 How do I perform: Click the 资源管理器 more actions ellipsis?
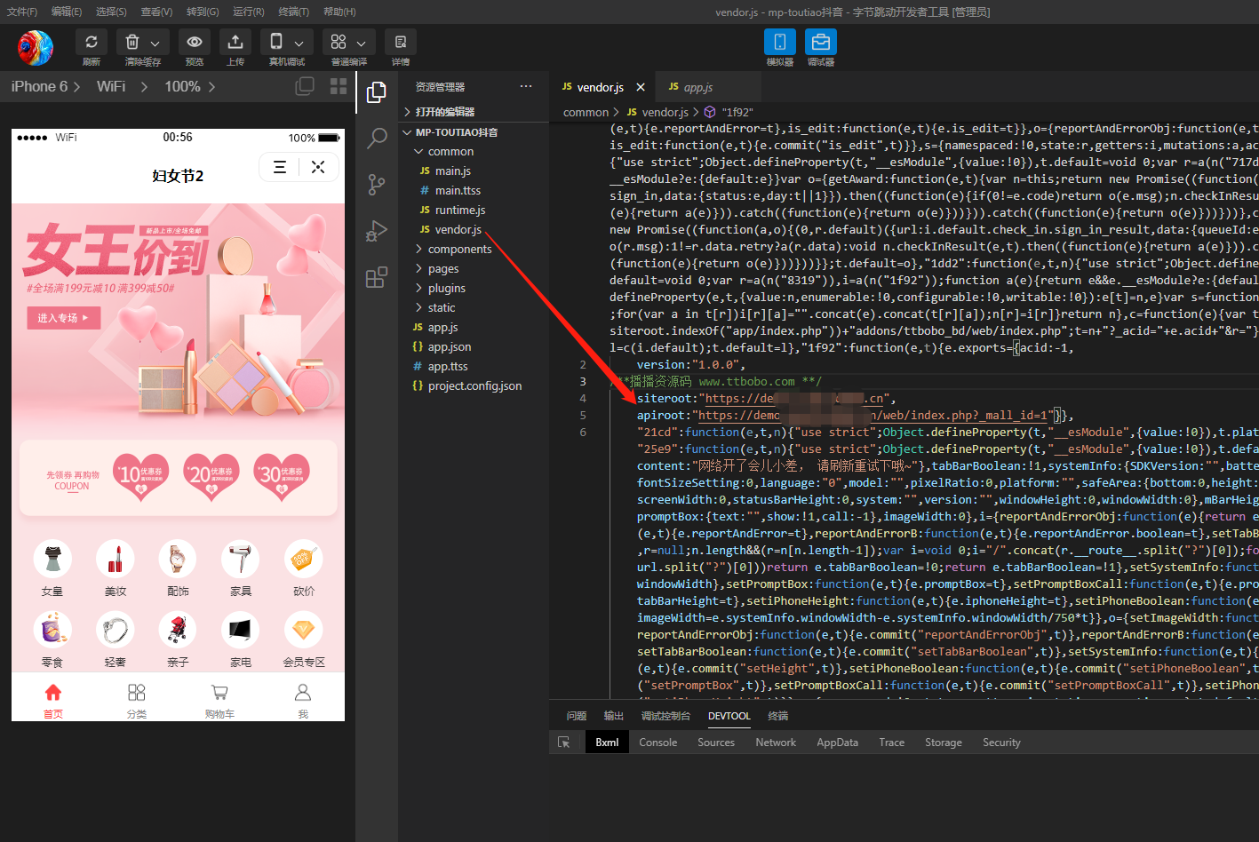click(526, 86)
